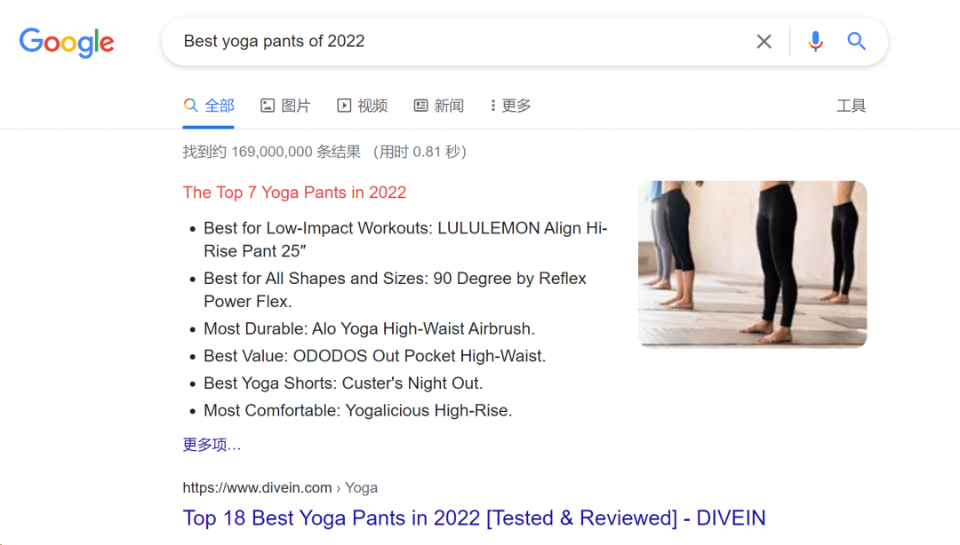Click the Google logo
The image size is (960, 545).
pos(67,43)
